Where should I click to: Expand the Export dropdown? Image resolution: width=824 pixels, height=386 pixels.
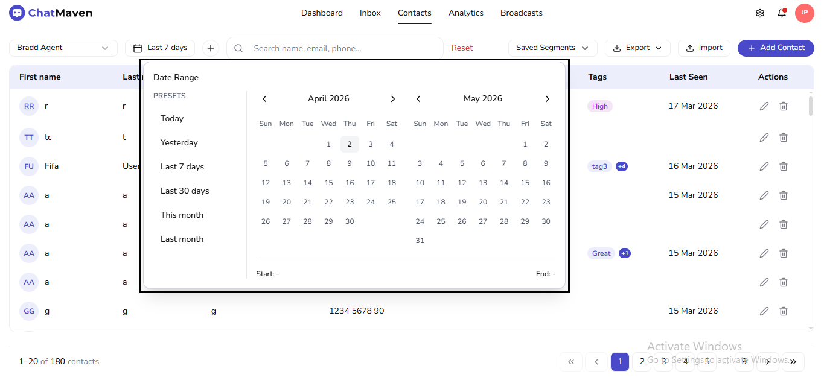click(x=637, y=48)
